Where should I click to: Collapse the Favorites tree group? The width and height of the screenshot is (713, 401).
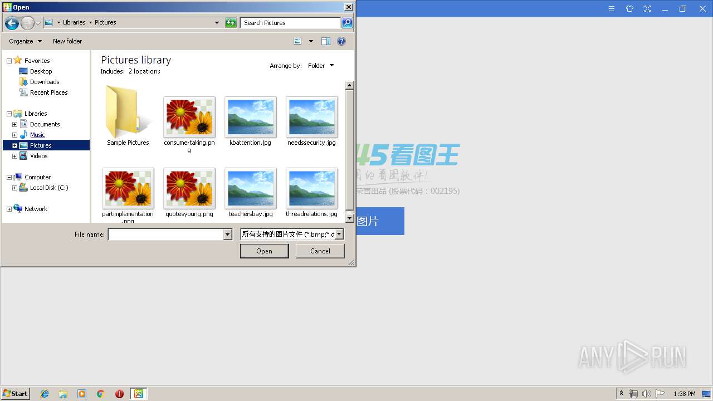[9, 61]
